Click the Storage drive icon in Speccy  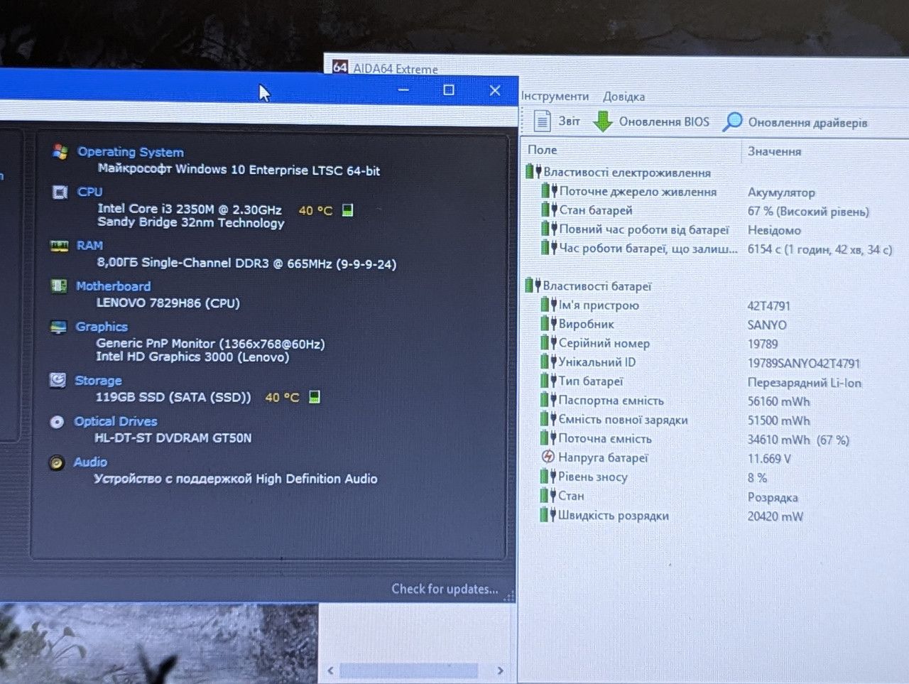point(58,380)
